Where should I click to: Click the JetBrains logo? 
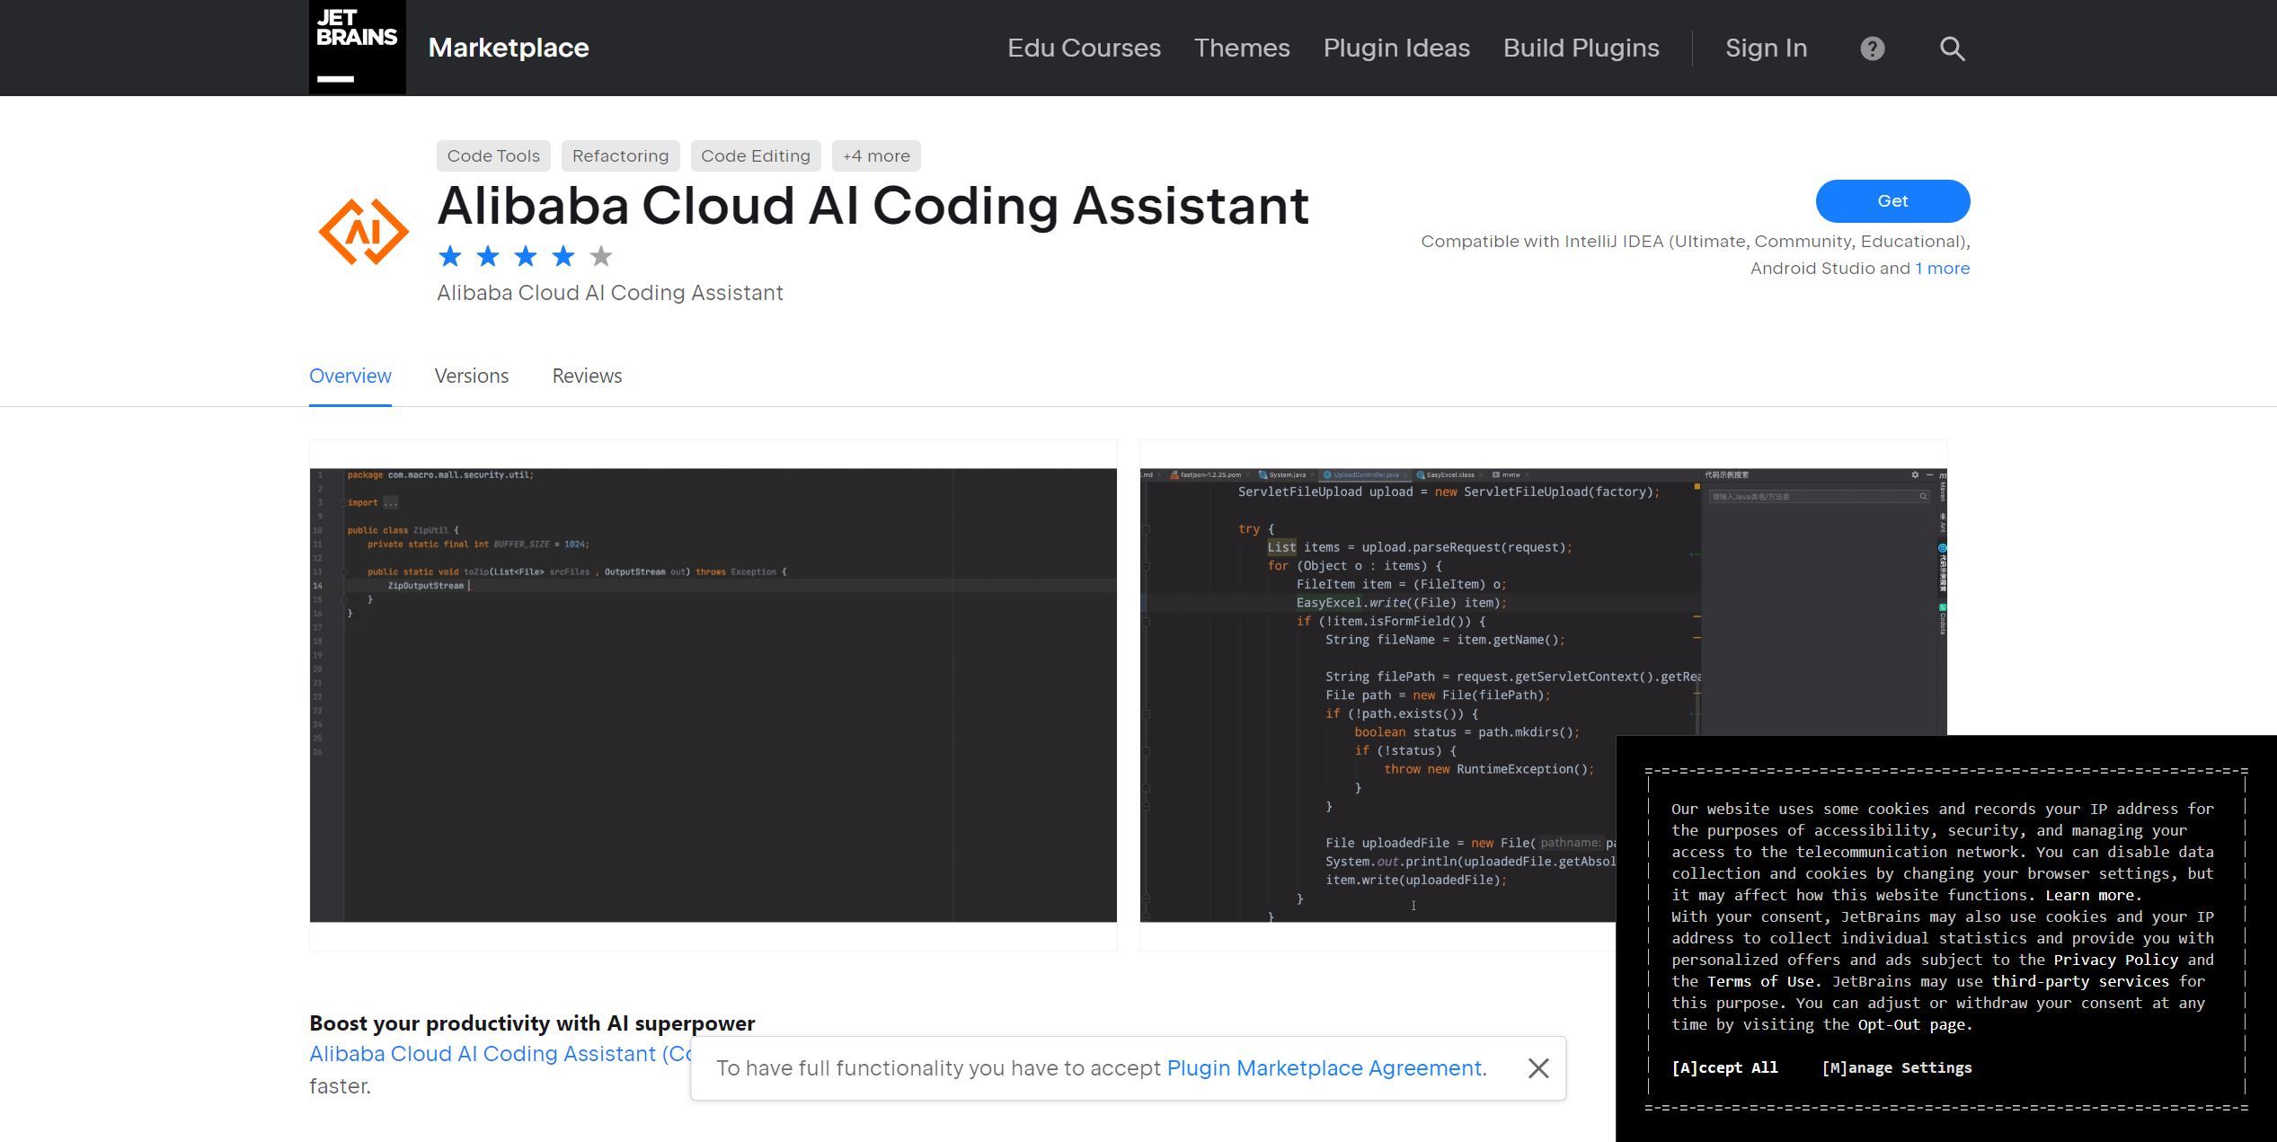pyautogui.click(x=357, y=47)
